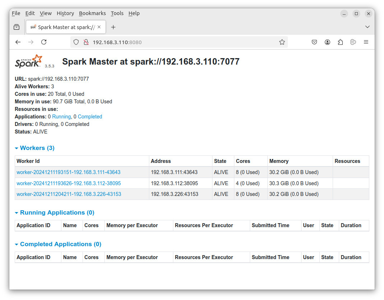Screen dimensions: 384x300
Task: Click the Resources column header in Workers
Action: pos(351,161)
